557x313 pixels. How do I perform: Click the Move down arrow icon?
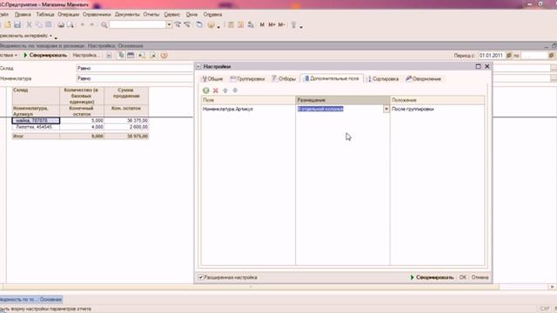click(235, 90)
